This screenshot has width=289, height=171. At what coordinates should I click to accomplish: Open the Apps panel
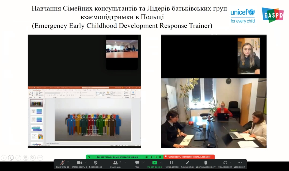click(x=225, y=163)
